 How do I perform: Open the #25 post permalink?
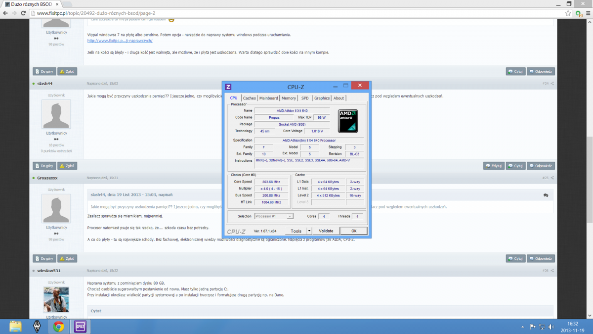[546, 178]
